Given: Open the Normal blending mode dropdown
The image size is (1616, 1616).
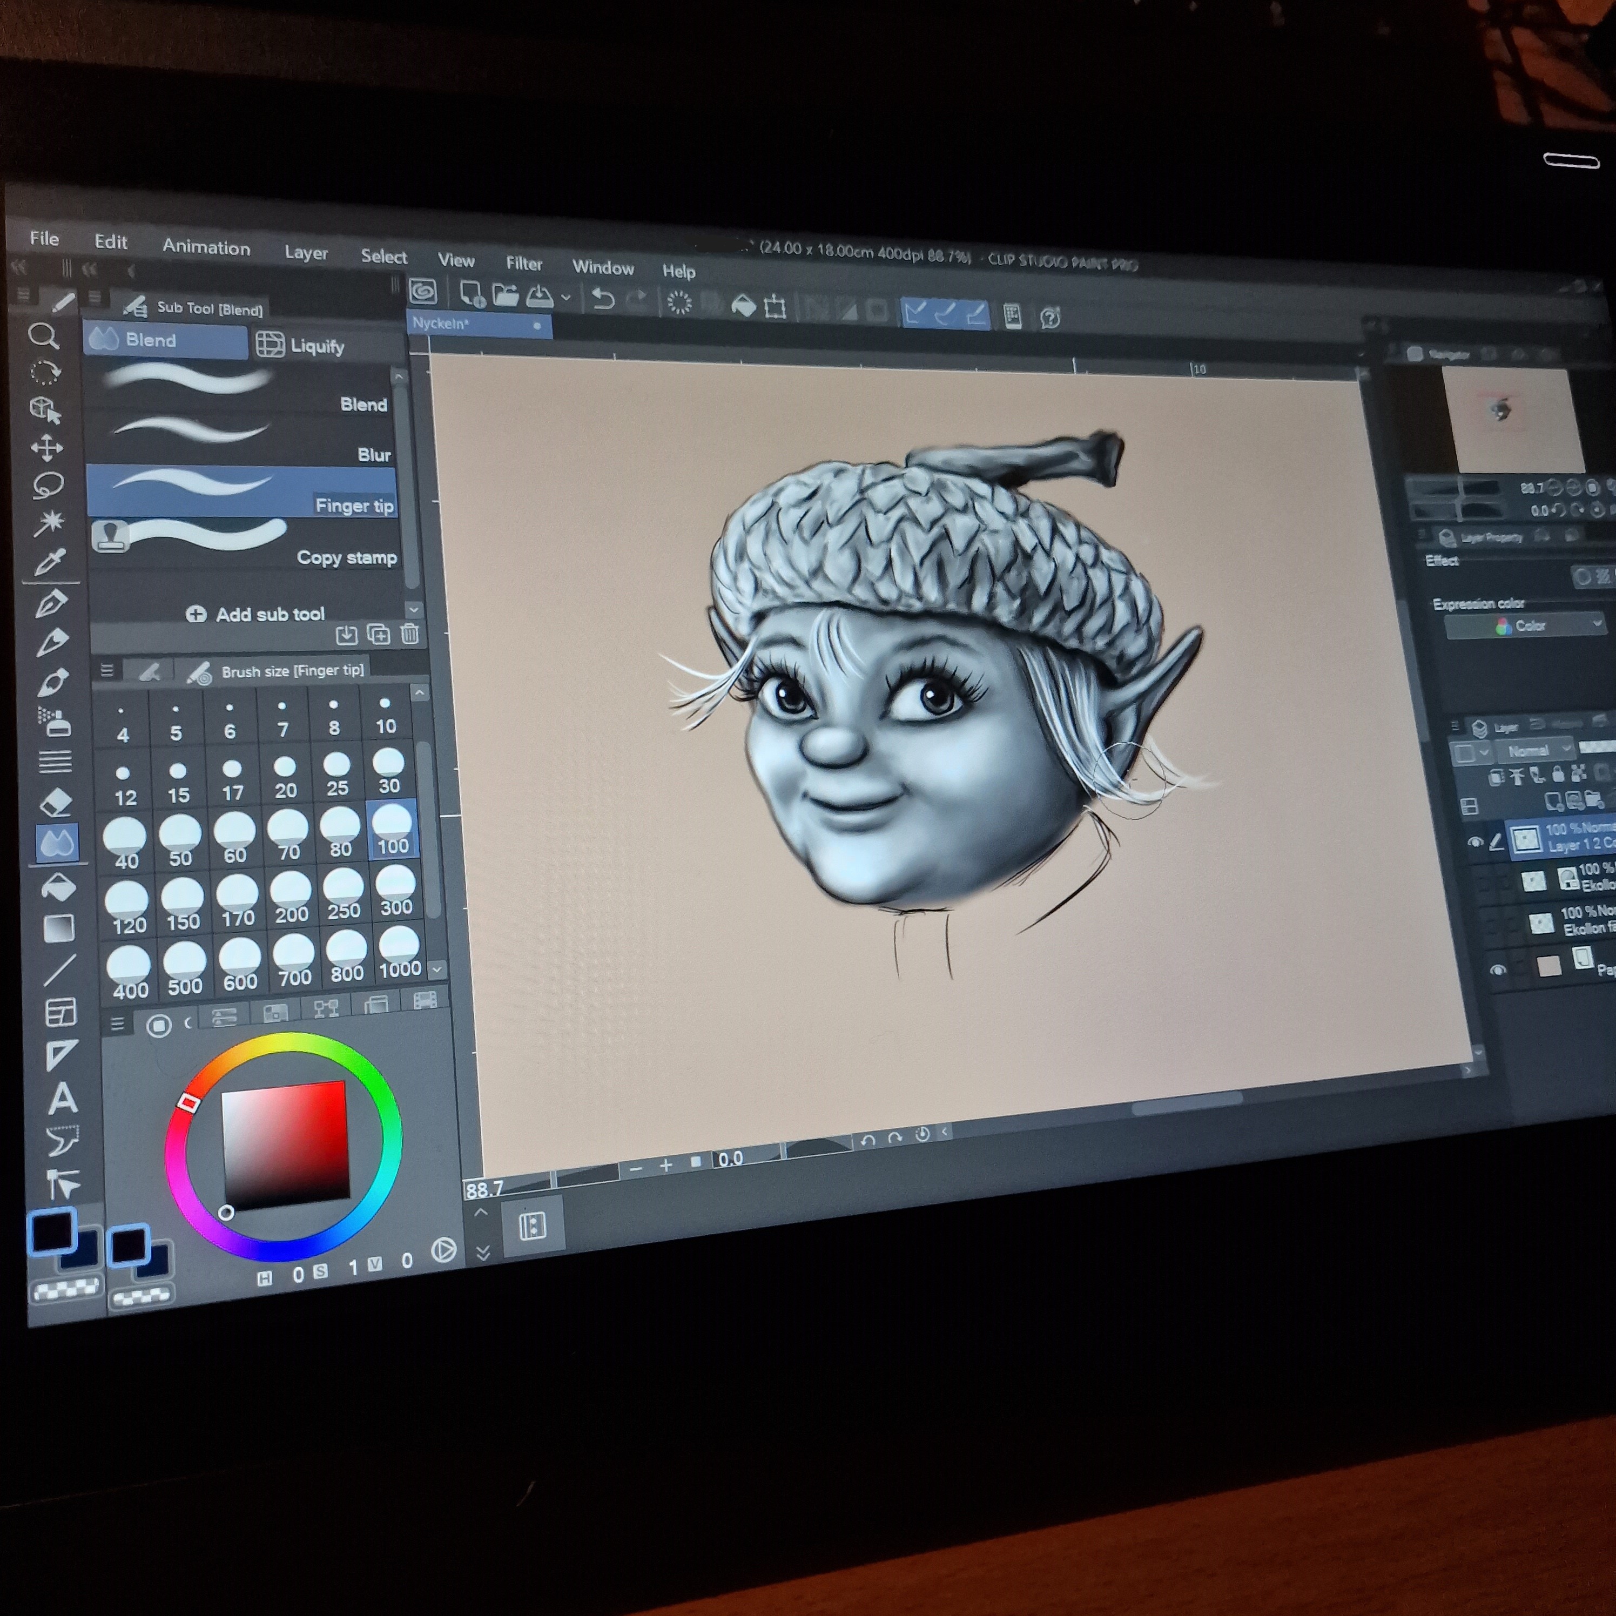Looking at the screenshot, I should click(1536, 750).
